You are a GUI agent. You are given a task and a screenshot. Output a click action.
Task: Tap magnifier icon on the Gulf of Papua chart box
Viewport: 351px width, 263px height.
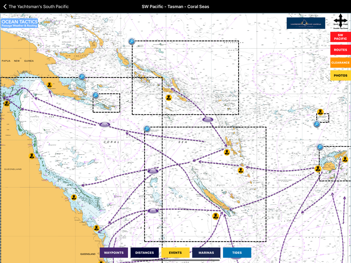pos(82,77)
